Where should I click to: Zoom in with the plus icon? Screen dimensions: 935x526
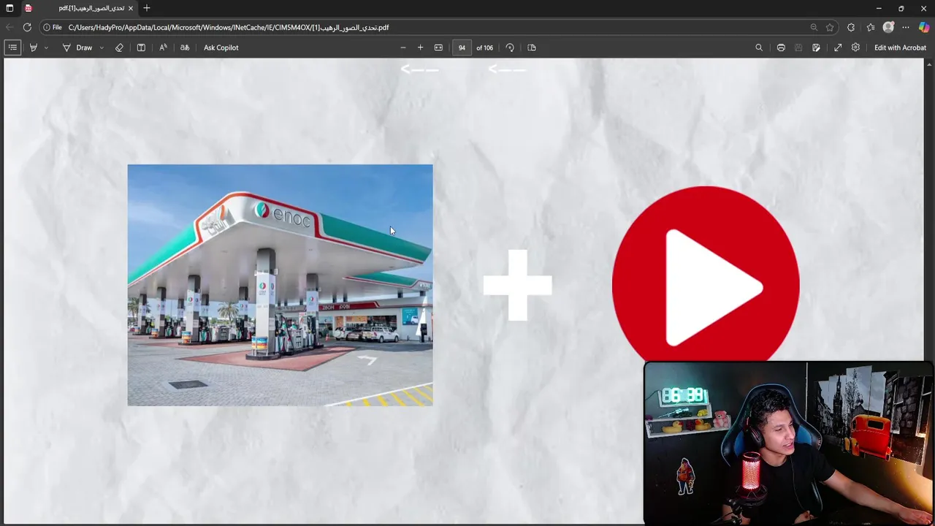coord(420,47)
